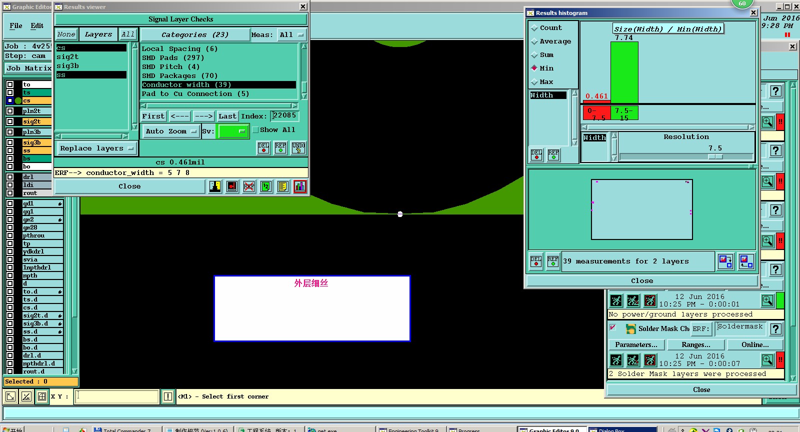The image size is (800, 432).
Task: Click the grid snap icon left of X Y
Action: point(42,397)
